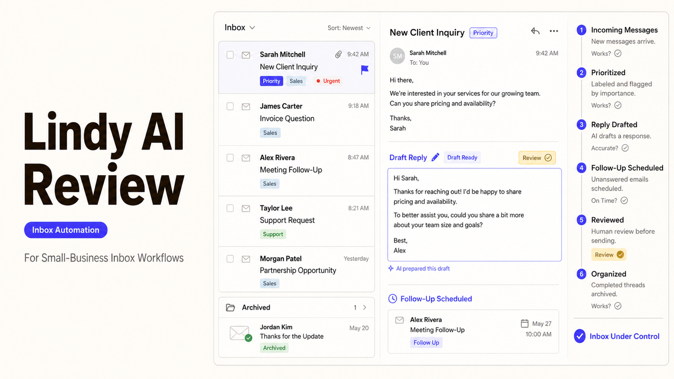Screen dimensions: 674x379
Task: Click the envelope icon beside Sarah Mitchell
Action: (x=246, y=55)
